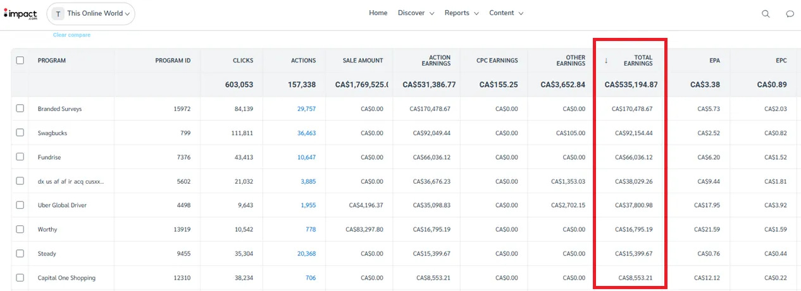Sort by the Actions column header

point(303,61)
